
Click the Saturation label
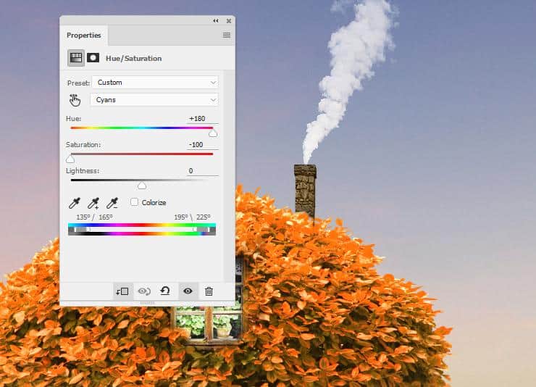[83, 145]
